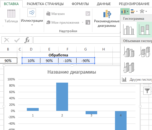Select the stacked column chart thumbnail

point(144,30)
